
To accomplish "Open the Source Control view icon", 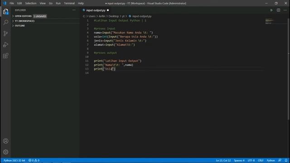I will pos(6,34).
